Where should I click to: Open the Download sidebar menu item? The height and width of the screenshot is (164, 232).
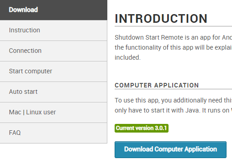[x=53, y=10]
